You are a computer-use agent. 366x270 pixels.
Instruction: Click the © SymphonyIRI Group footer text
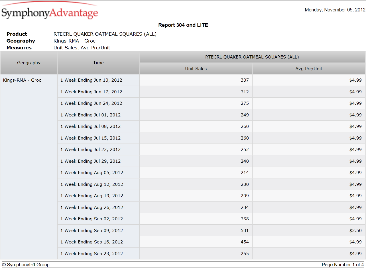click(x=26, y=265)
